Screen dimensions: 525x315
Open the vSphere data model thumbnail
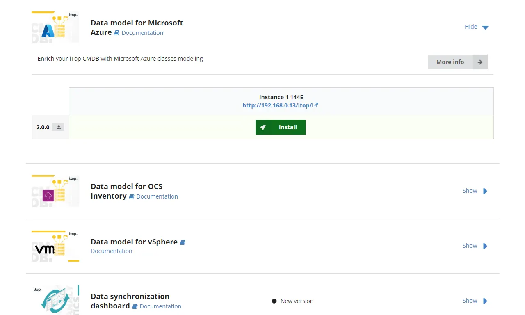click(x=55, y=246)
